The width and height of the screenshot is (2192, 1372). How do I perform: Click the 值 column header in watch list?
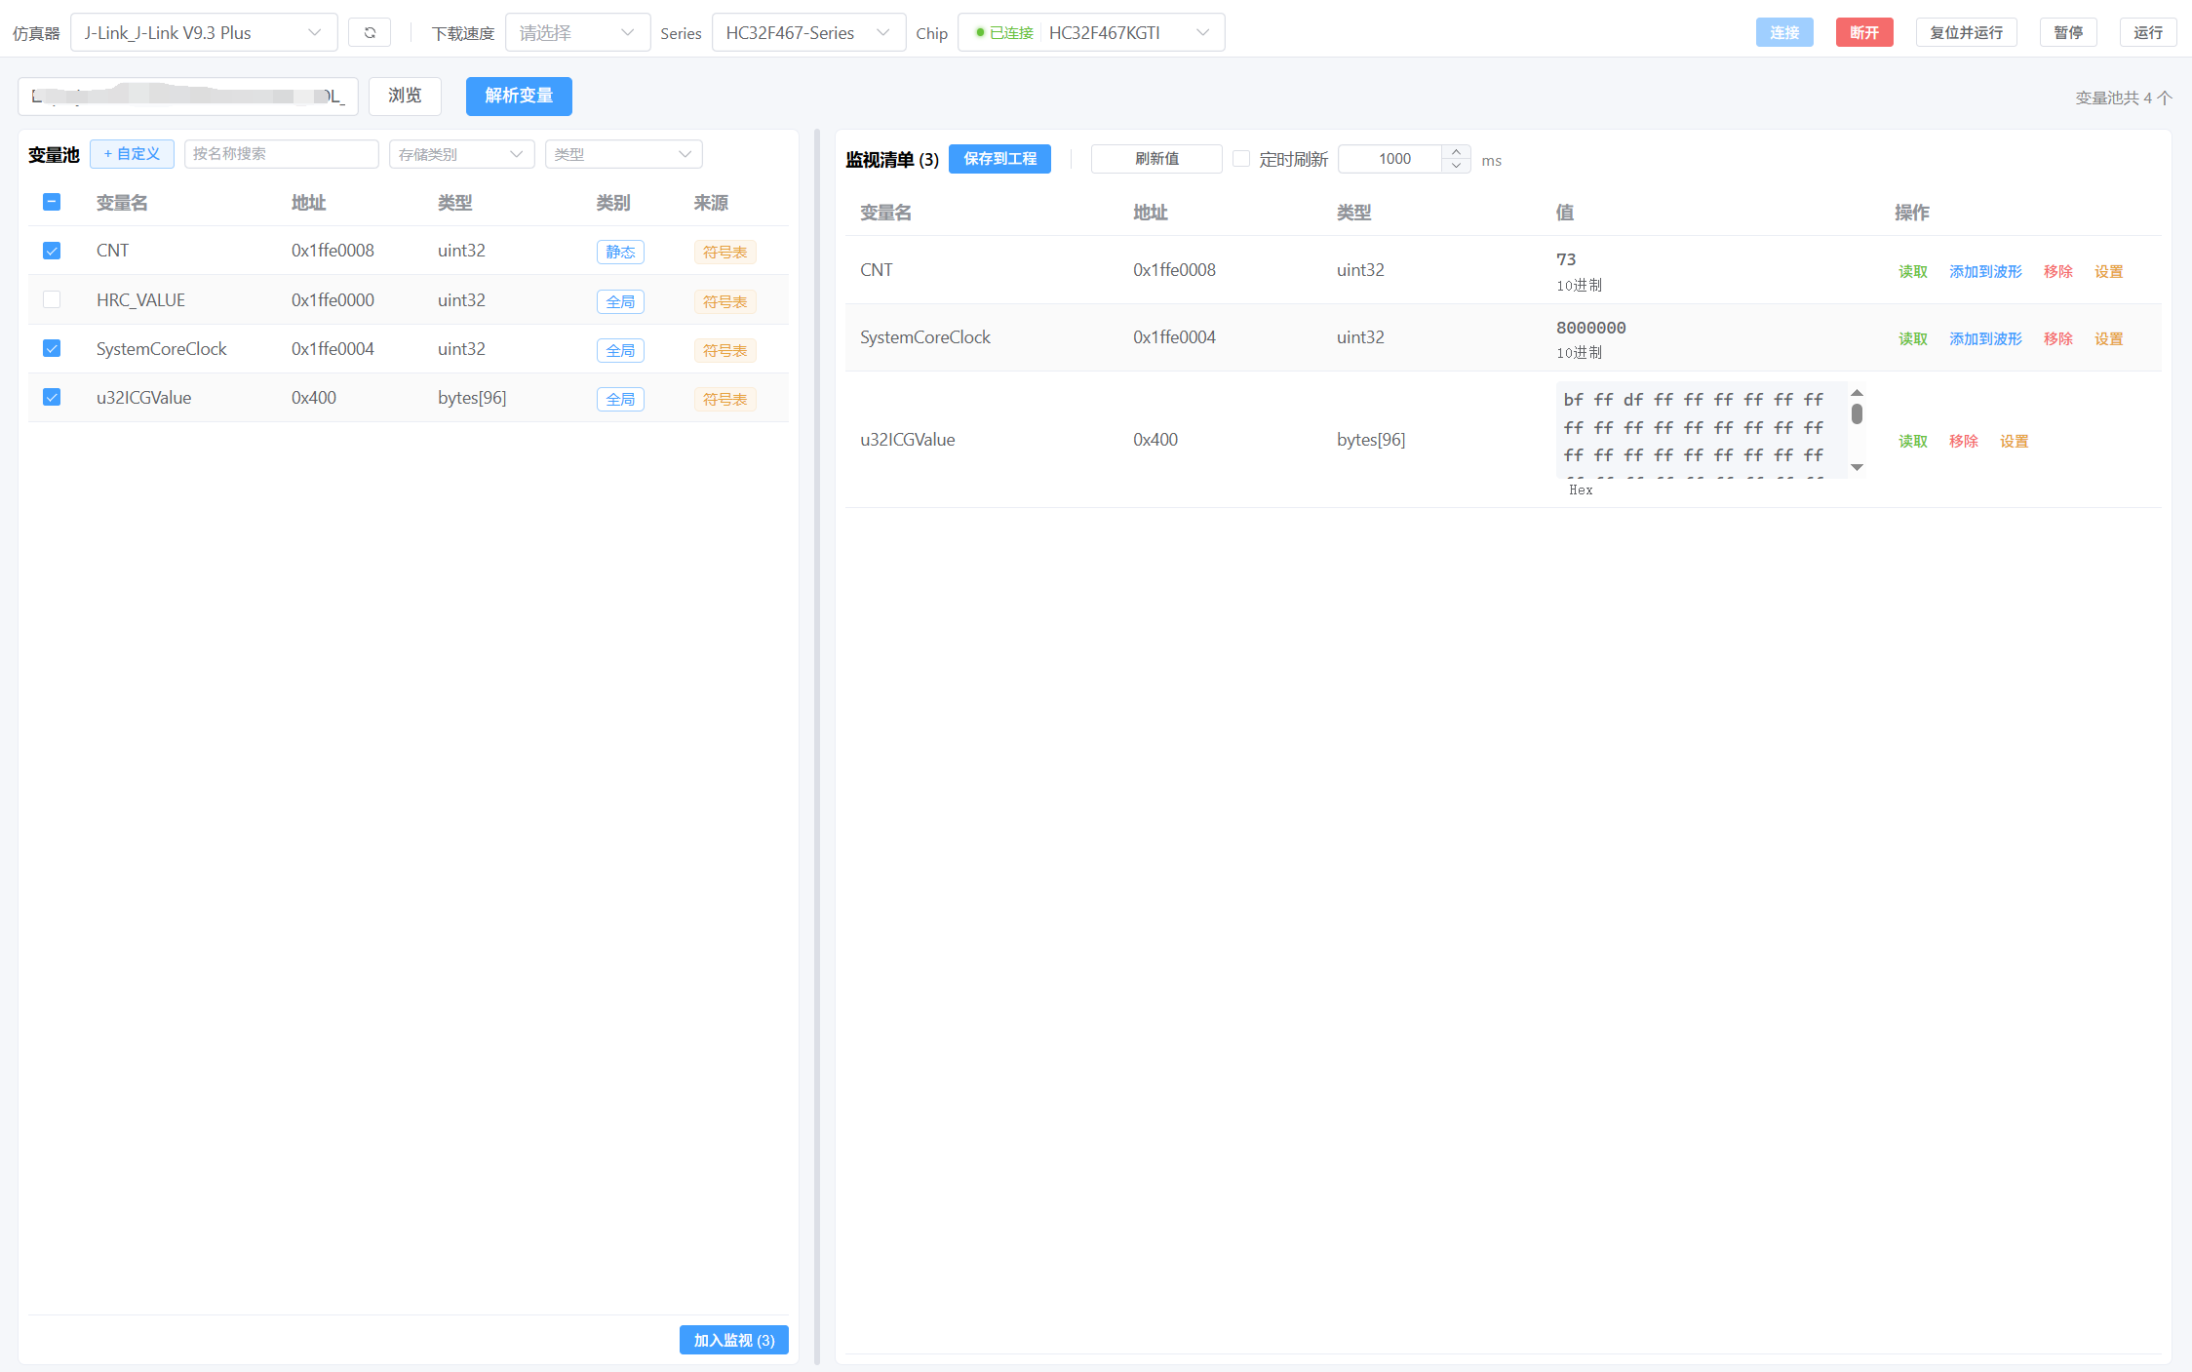pyautogui.click(x=1565, y=213)
